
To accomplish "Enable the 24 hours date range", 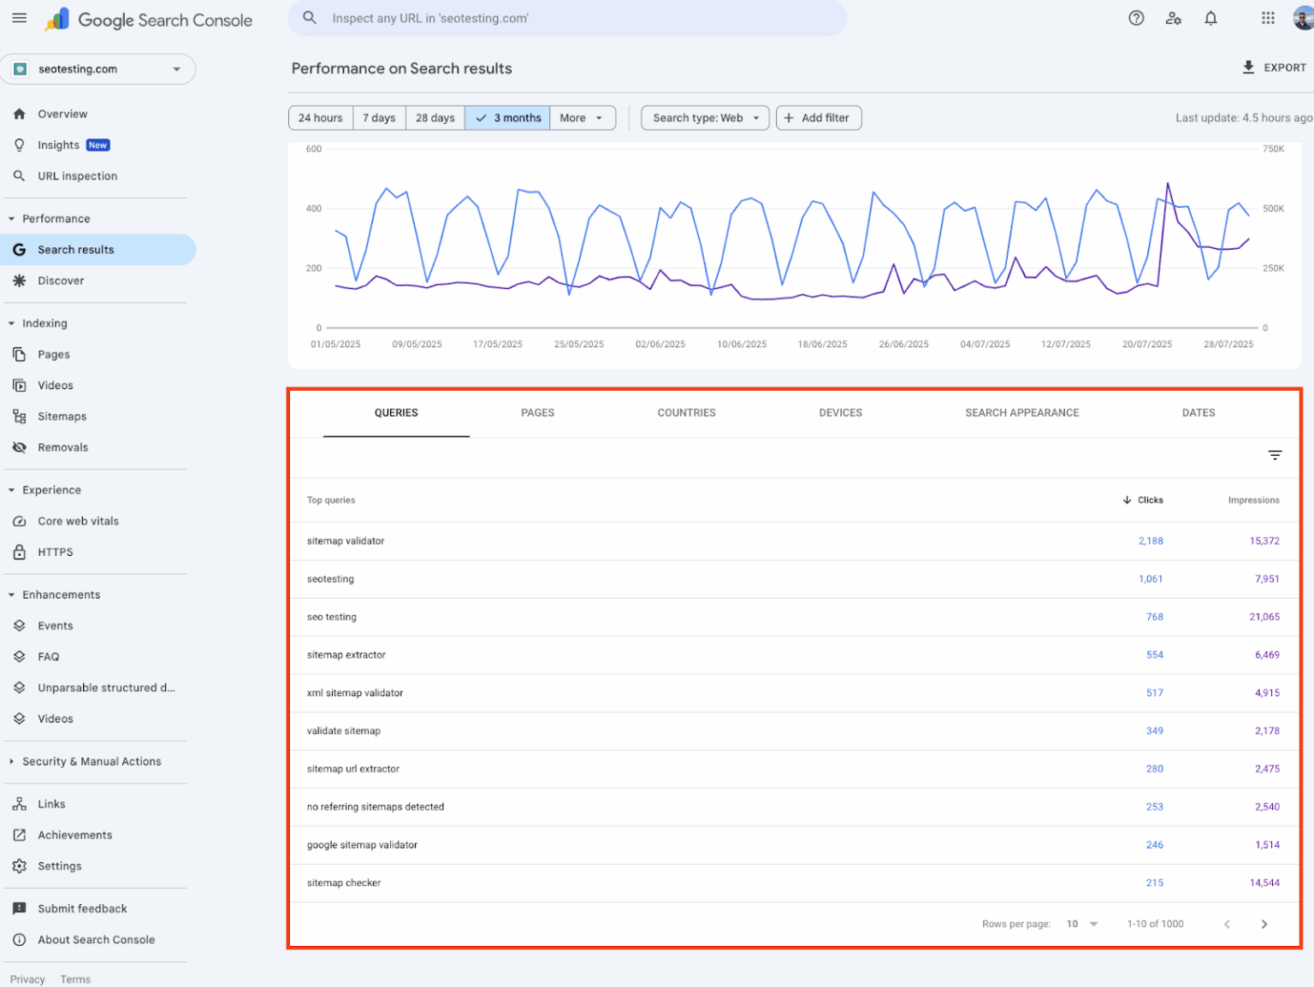I will pyautogui.click(x=320, y=117).
